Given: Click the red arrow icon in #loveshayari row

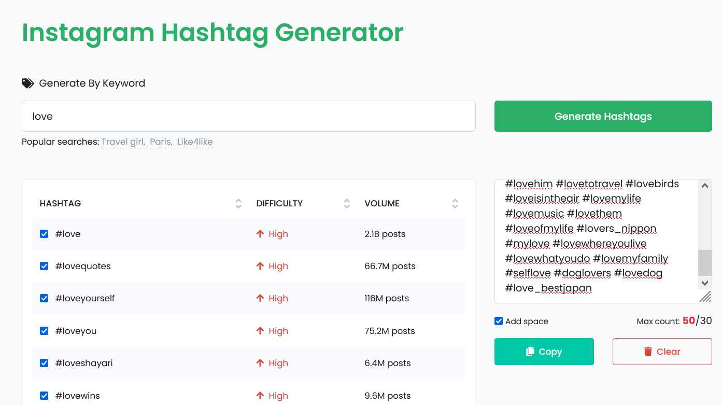Looking at the screenshot, I should (260, 363).
